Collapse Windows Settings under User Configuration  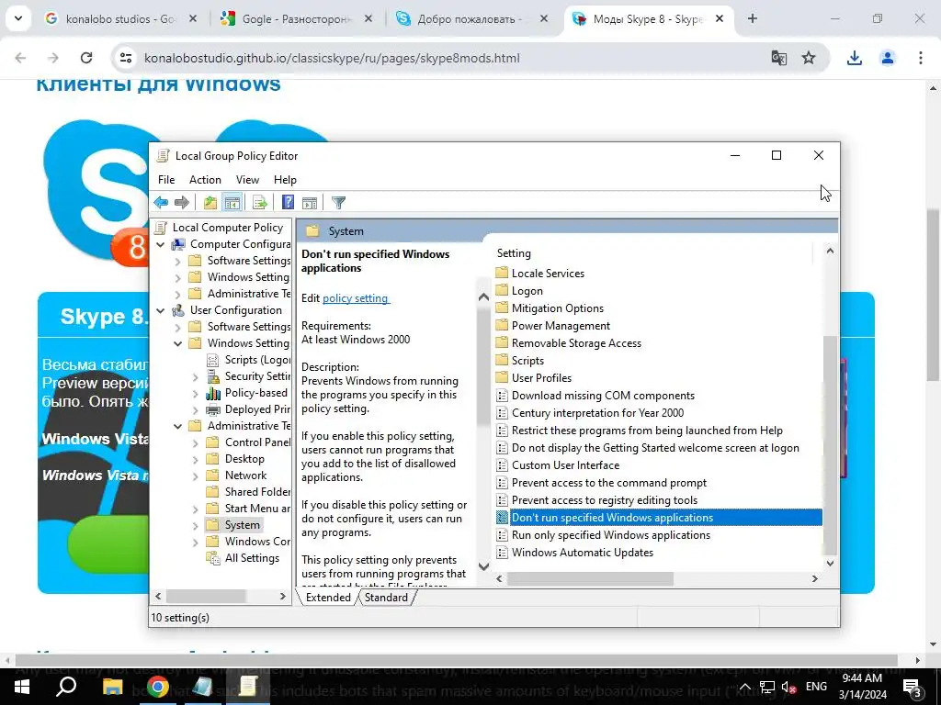(x=177, y=343)
